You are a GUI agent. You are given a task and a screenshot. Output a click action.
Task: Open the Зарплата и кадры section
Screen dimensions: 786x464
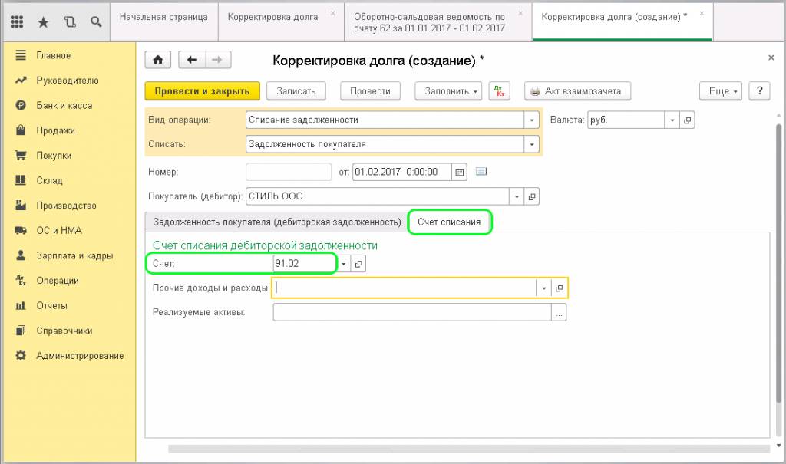pos(74,255)
